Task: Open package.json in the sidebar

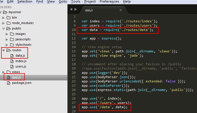Action: 22,83
